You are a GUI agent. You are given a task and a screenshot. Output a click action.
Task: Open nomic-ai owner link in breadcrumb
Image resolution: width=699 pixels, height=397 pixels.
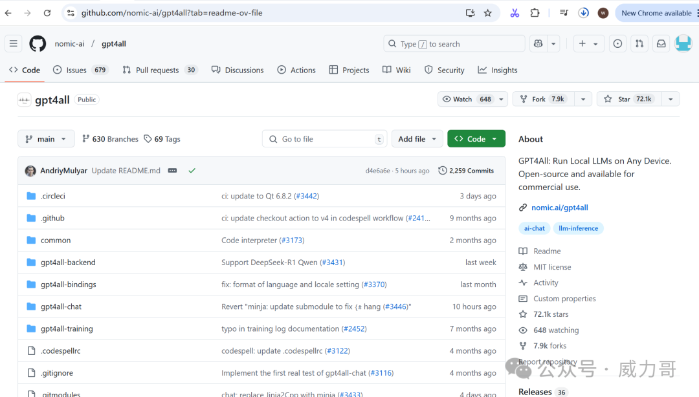(x=69, y=44)
